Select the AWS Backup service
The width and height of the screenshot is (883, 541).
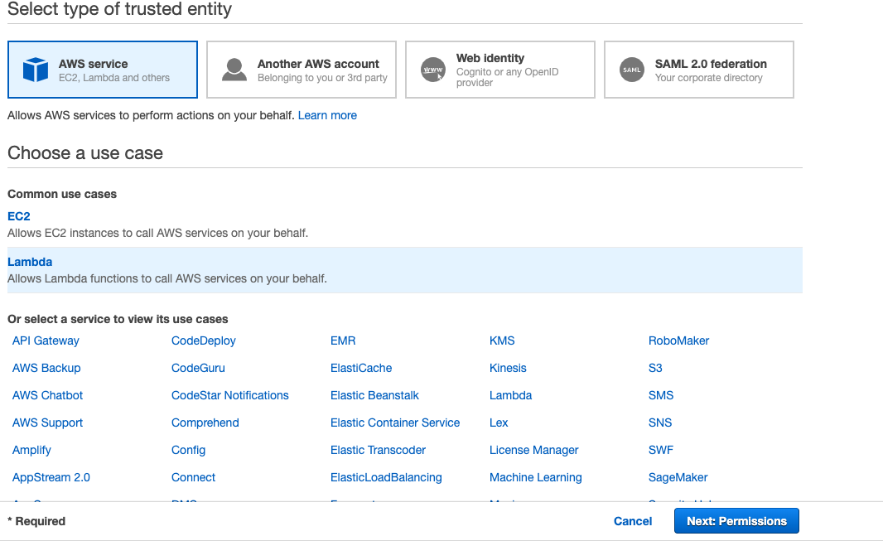[46, 368]
